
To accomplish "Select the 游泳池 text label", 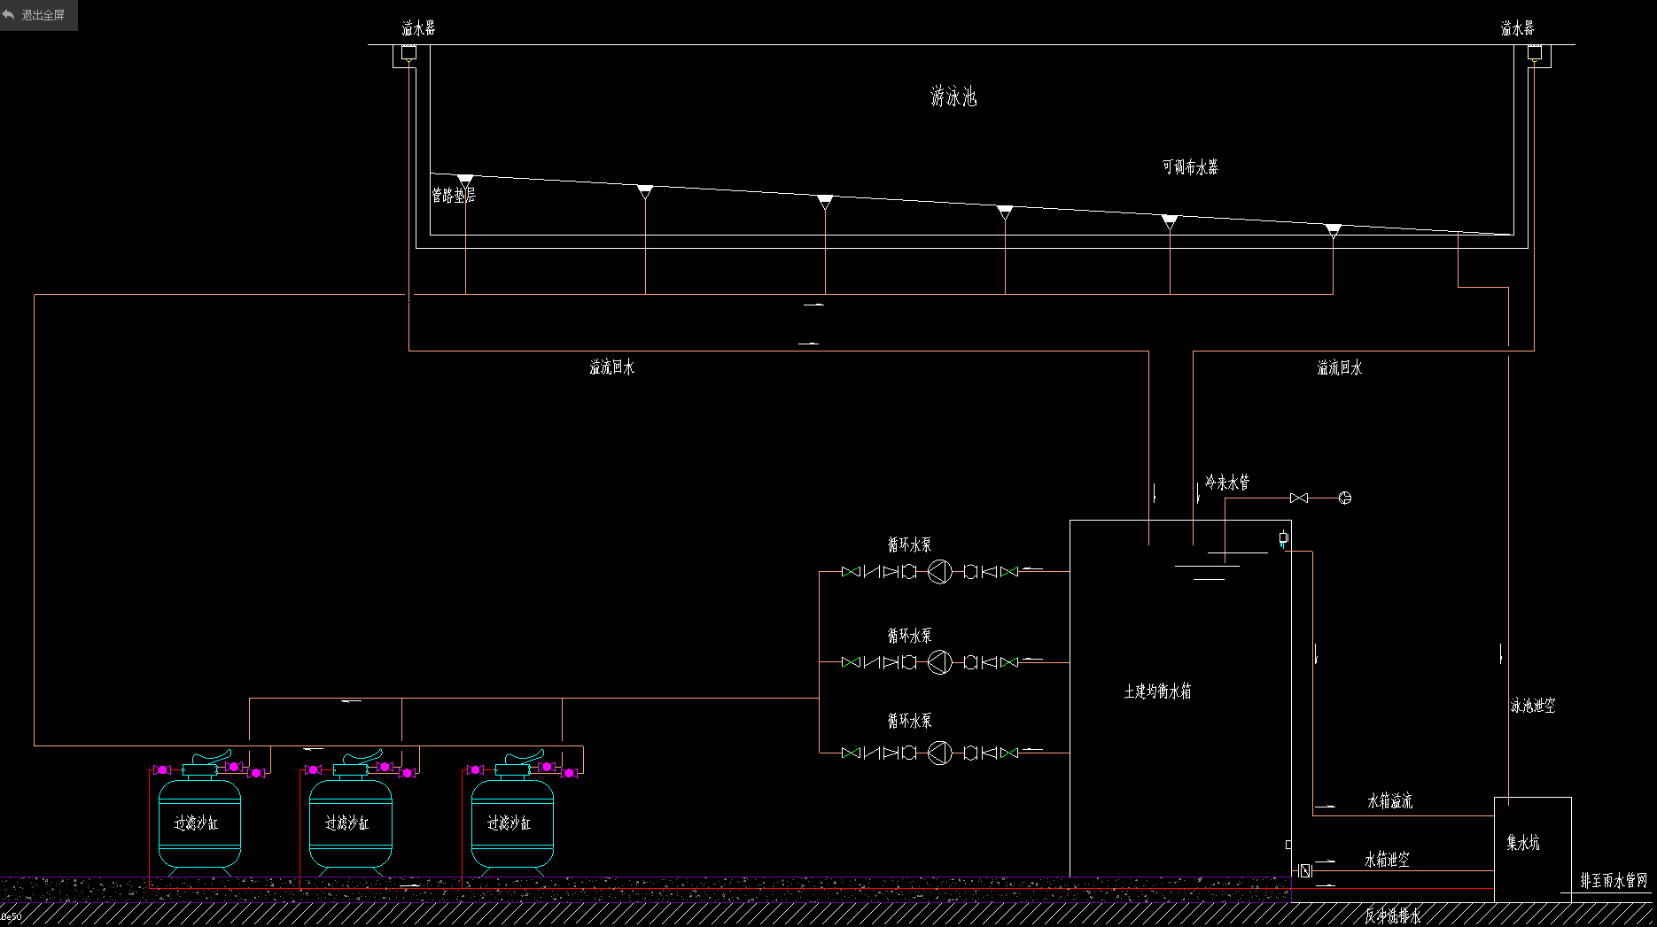I will pos(953,97).
